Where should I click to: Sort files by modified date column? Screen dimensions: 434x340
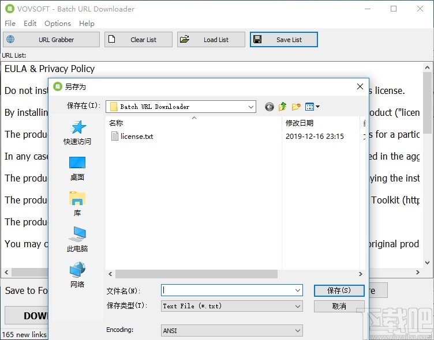click(320, 123)
